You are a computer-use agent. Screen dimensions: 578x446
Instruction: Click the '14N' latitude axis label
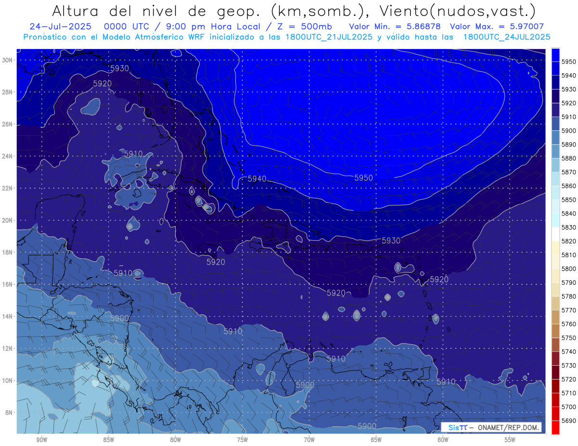coord(8,316)
